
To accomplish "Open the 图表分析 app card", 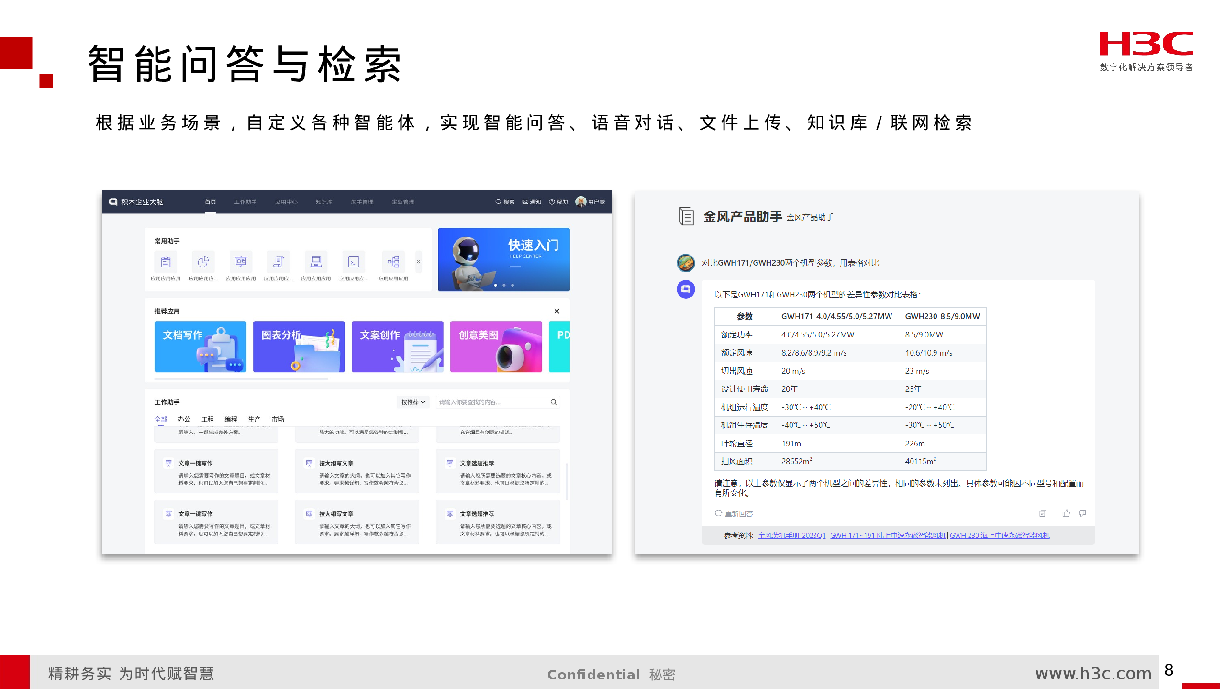I will (299, 346).
